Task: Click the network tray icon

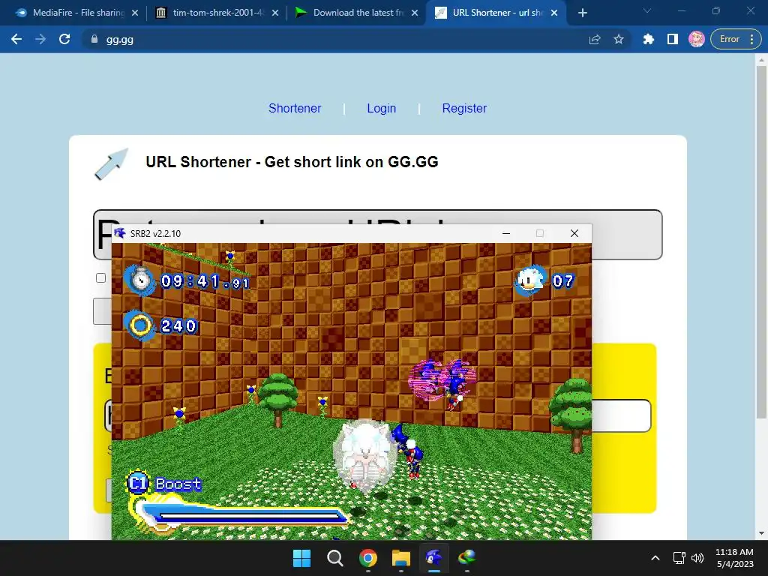Action: 679,558
